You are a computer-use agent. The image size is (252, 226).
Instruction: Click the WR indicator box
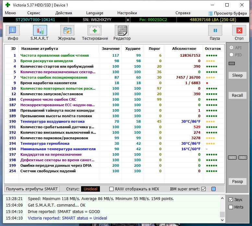(x=232, y=157)
